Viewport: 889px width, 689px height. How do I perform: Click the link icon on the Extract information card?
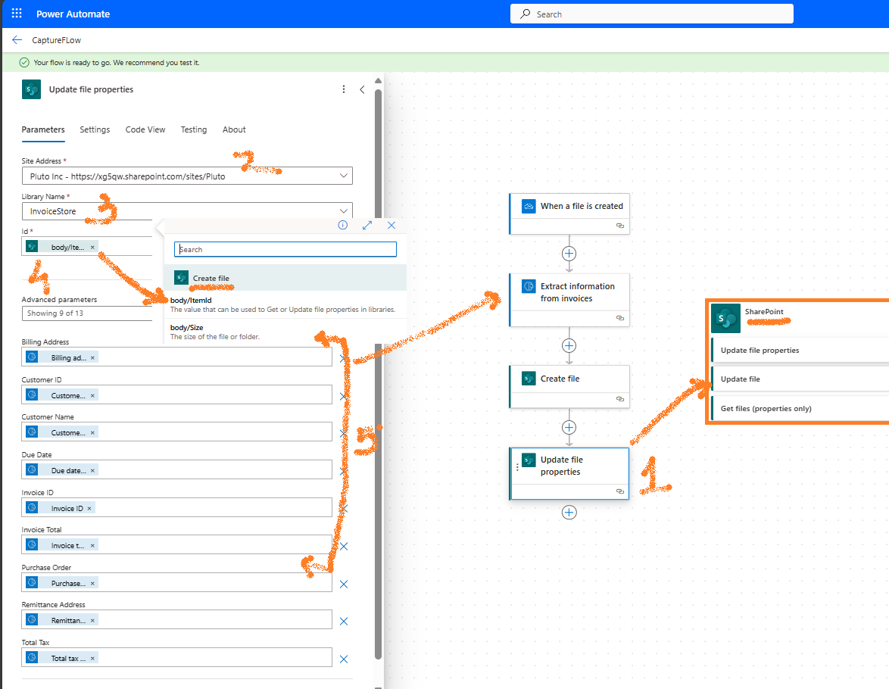click(619, 318)
